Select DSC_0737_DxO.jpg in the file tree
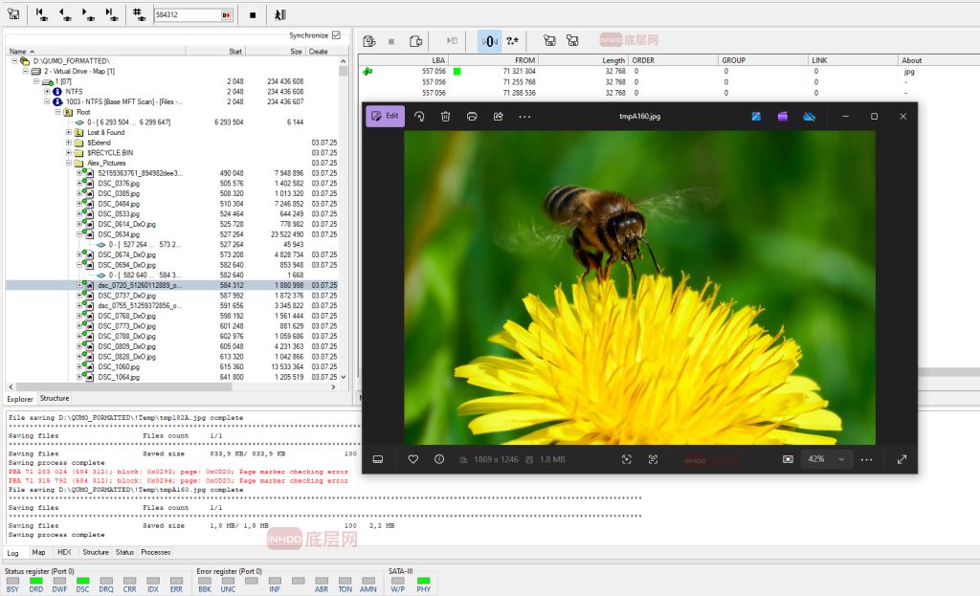The image size is (980, 596). click(126, 296)
